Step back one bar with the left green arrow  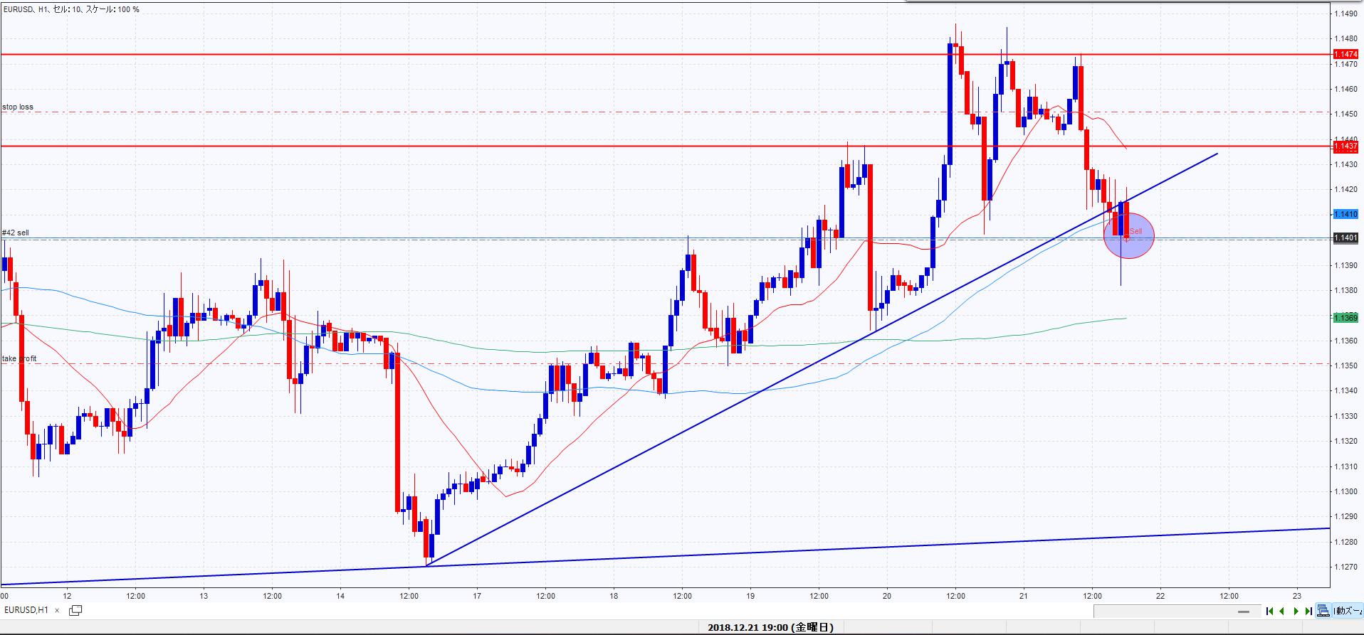(x=1282, y=611)
